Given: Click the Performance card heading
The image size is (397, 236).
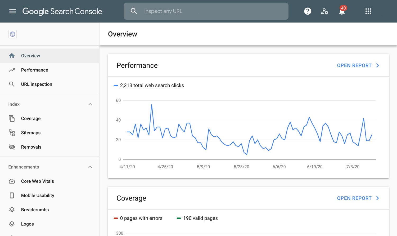Looking at the screenshot, I should (x=137, y=65).
